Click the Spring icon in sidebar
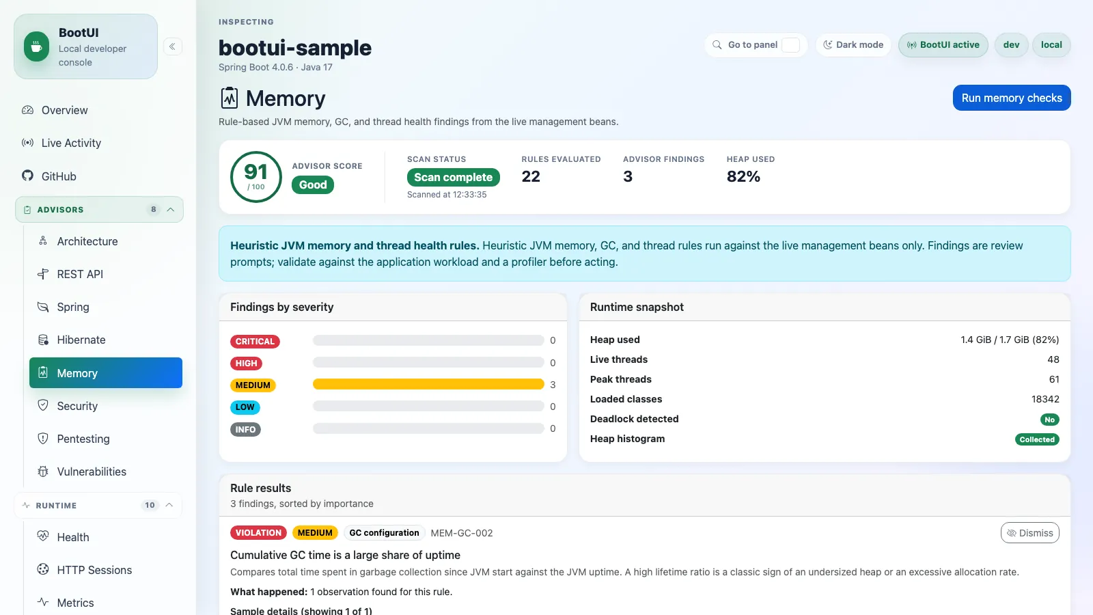Screen dimensions: 1093x615 [43, 307]
